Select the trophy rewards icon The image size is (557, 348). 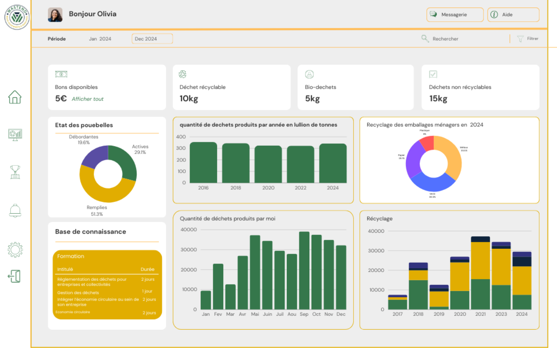coord(15,172)
